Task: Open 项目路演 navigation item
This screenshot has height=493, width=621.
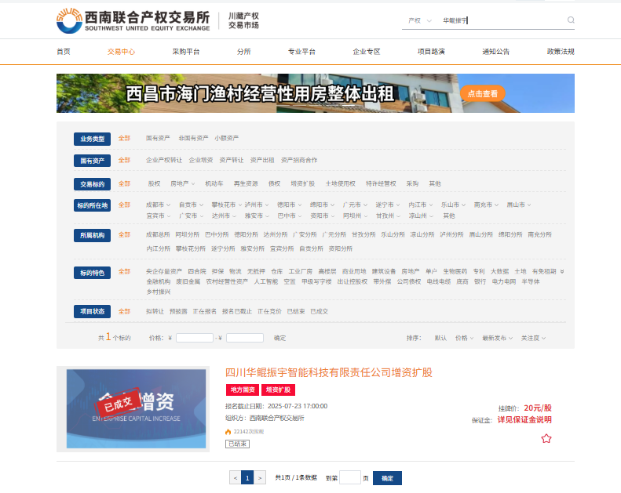Action: click(431, 52)
